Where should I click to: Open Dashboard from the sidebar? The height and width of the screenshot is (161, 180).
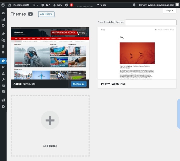3,13
